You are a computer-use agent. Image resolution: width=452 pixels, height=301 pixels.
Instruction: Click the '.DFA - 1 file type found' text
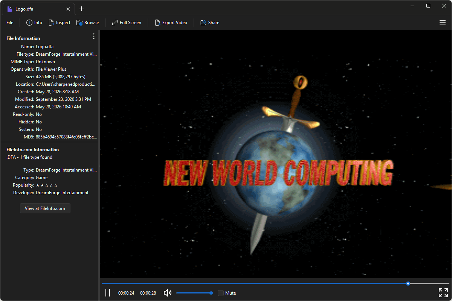point(29,157)
